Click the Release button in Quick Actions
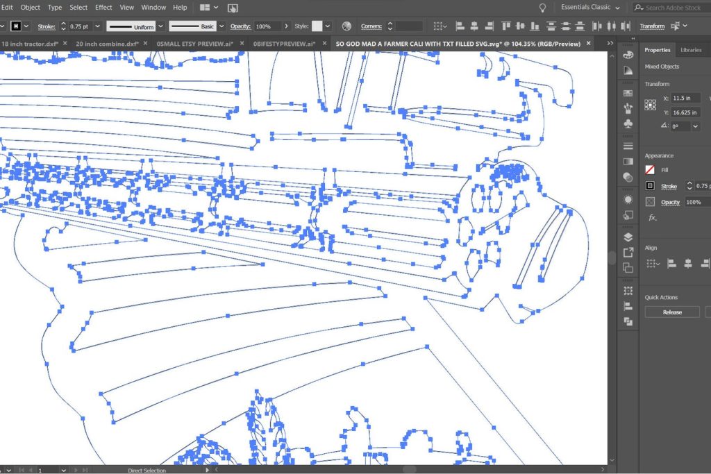The image size is (711, 474). point(671,312)
